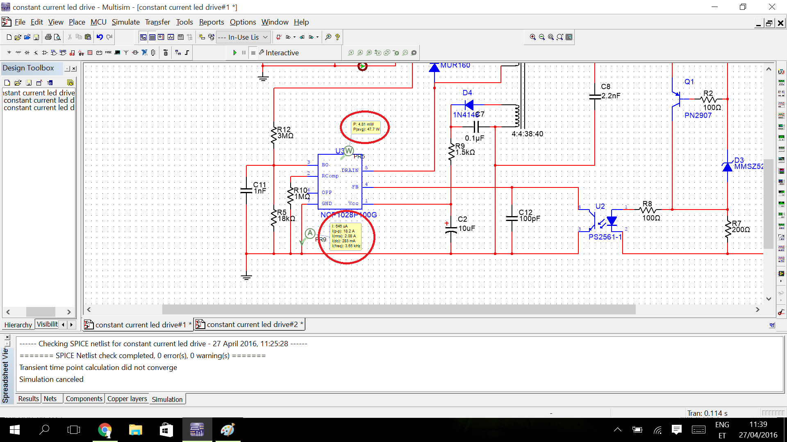The height and width of the screenshot is (442, 787).
Task: Click the Paste clipboard icon
Action: [x=88, y=37]
